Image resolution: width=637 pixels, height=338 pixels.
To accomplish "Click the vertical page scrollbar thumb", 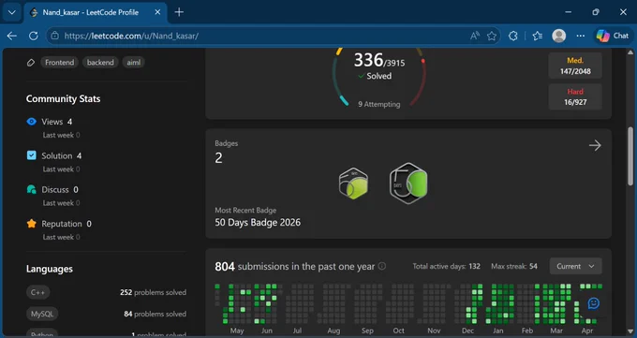I will [630, 155].
